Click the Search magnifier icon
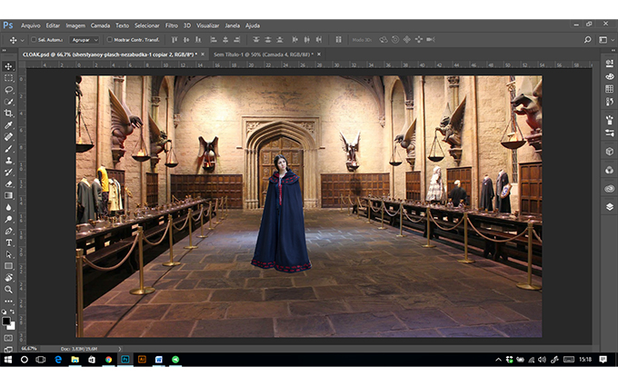This screenshot has height=386, width=618. (587, 40)
